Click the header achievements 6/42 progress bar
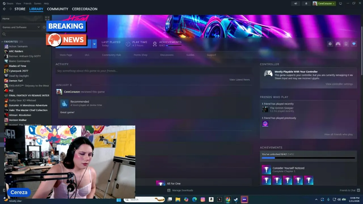The width and height of the screenshot is (363, 204). click(x=174, y=45)
